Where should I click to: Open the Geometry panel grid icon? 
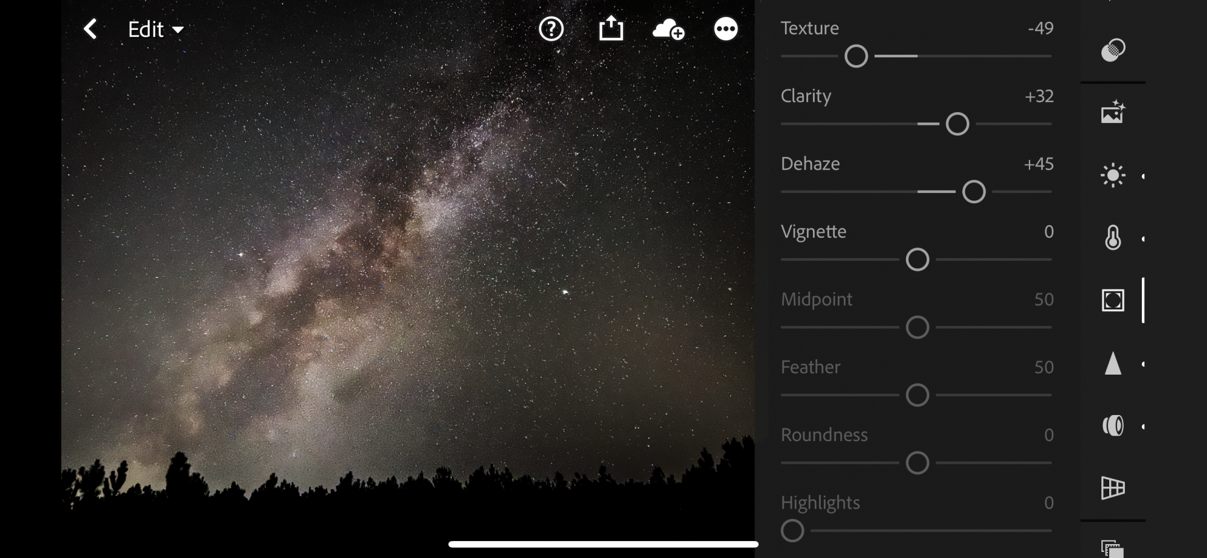coord(1113,487)
